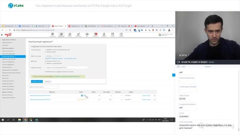Open the red news icon in myTarget nav
This screenshot has height=135, width=240.
[96, 34]
